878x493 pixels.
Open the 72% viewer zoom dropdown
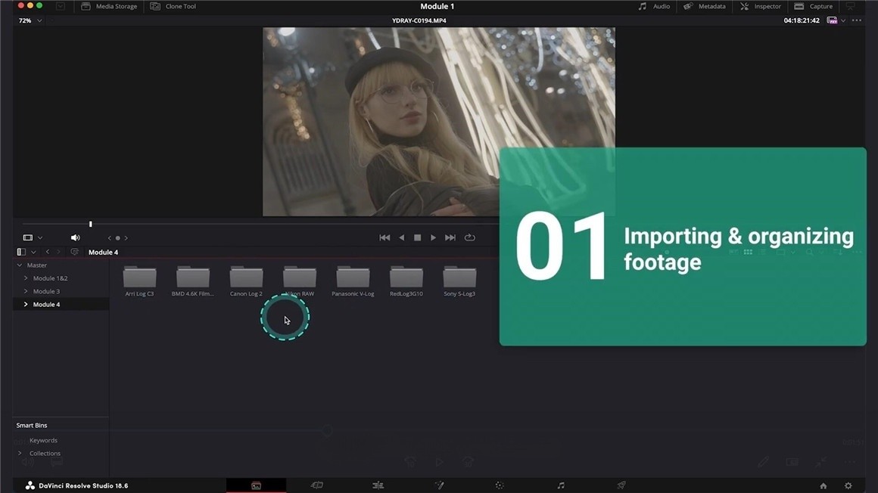pyautogui.click(x=30, y=20)
